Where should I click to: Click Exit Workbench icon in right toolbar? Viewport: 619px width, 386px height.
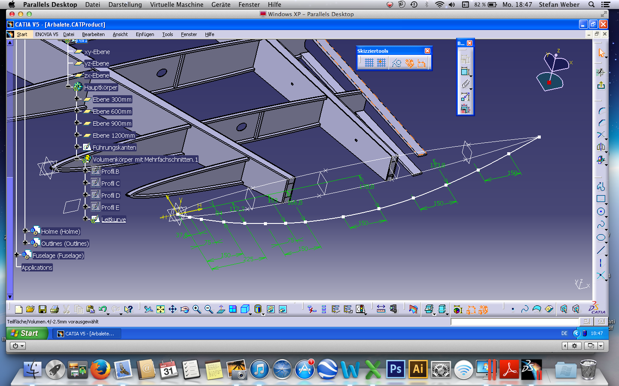coord(601,86)
